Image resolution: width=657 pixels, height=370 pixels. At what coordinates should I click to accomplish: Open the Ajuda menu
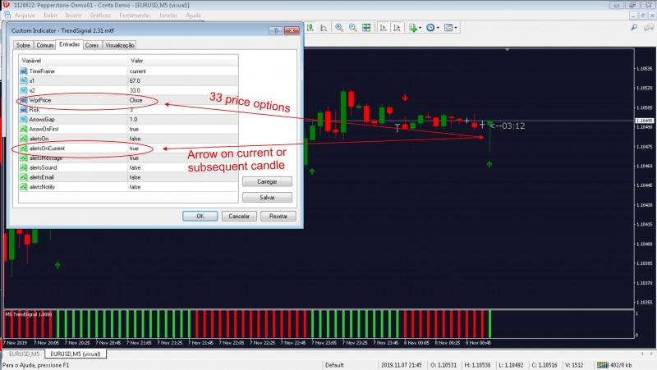tap(193, 15)
